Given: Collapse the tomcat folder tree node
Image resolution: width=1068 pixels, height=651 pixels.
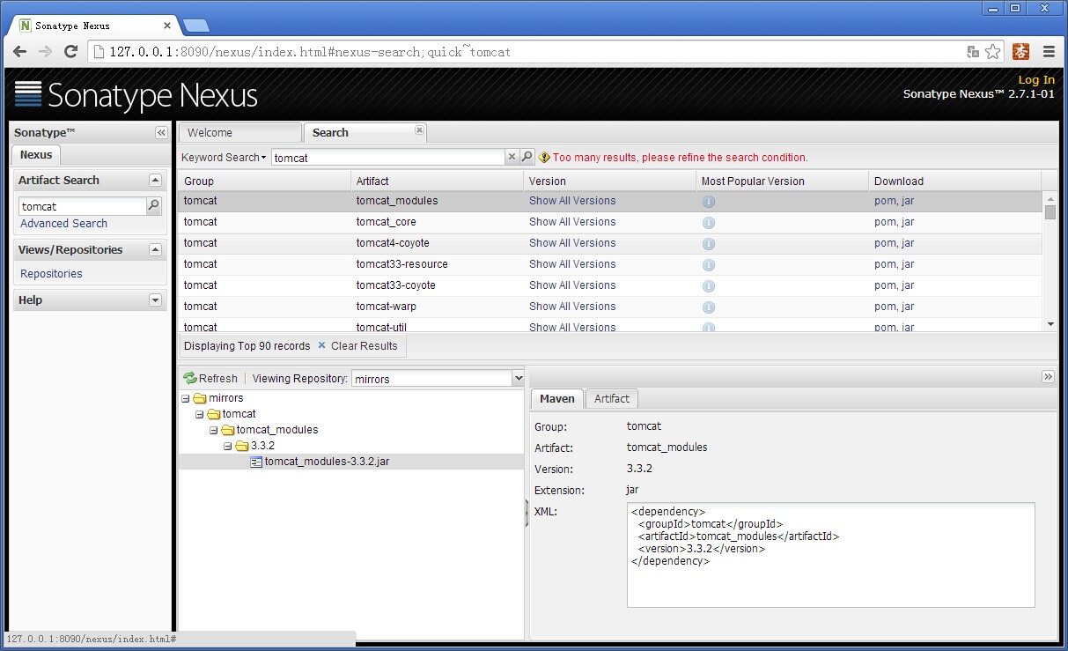Looking at the screenshot, I should coord(199,414).
